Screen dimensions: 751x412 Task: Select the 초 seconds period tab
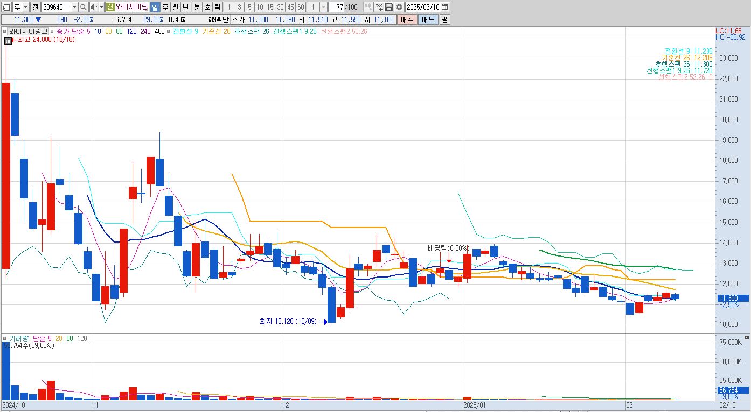point(206,7)
